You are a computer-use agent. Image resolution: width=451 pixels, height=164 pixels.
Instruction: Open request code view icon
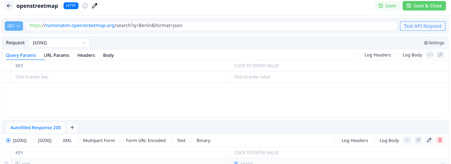(x=430, y=55)
